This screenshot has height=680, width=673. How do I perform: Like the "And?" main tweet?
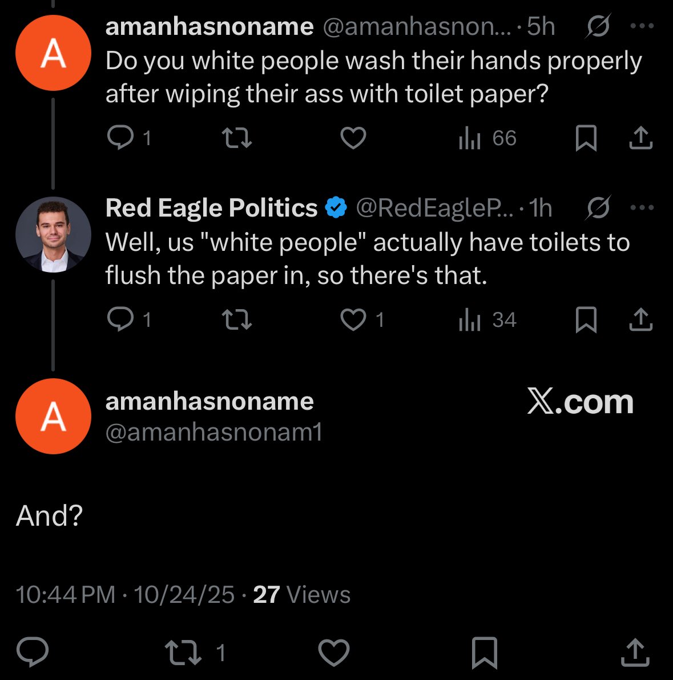pyautogui.click(x=334, y=652)
